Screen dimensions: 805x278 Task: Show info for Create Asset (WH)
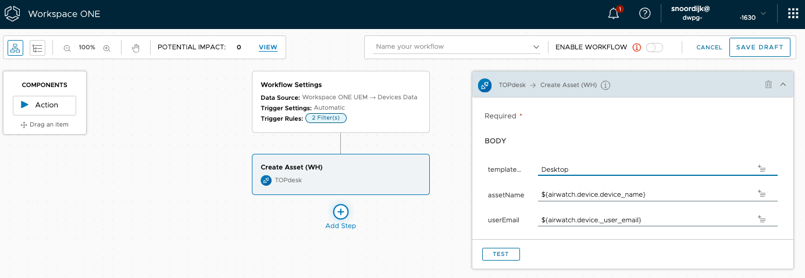click(x=605, y=85)
